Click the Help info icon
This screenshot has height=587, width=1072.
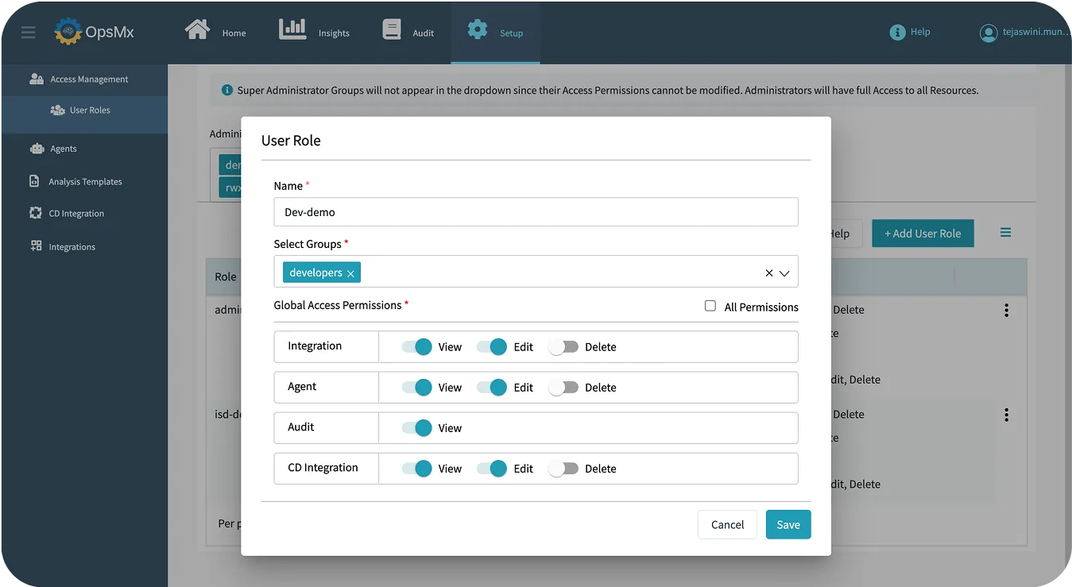pyautogui.click(x=897, y=33)
